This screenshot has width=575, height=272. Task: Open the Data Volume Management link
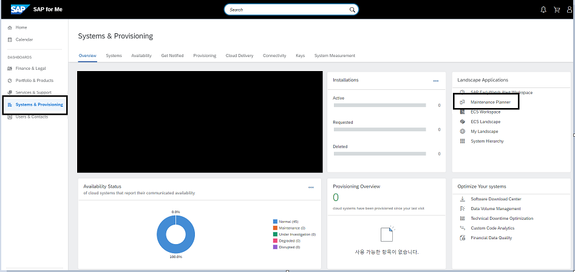496,209
